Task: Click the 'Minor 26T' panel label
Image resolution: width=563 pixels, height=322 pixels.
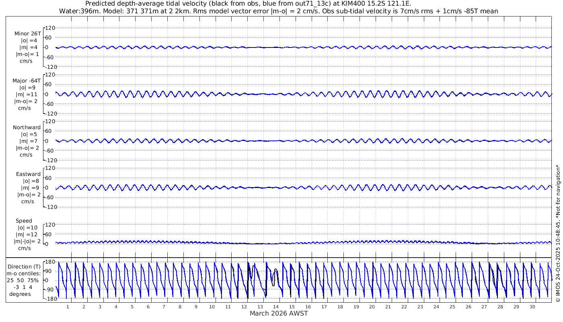Action: [x=28, y=34]
